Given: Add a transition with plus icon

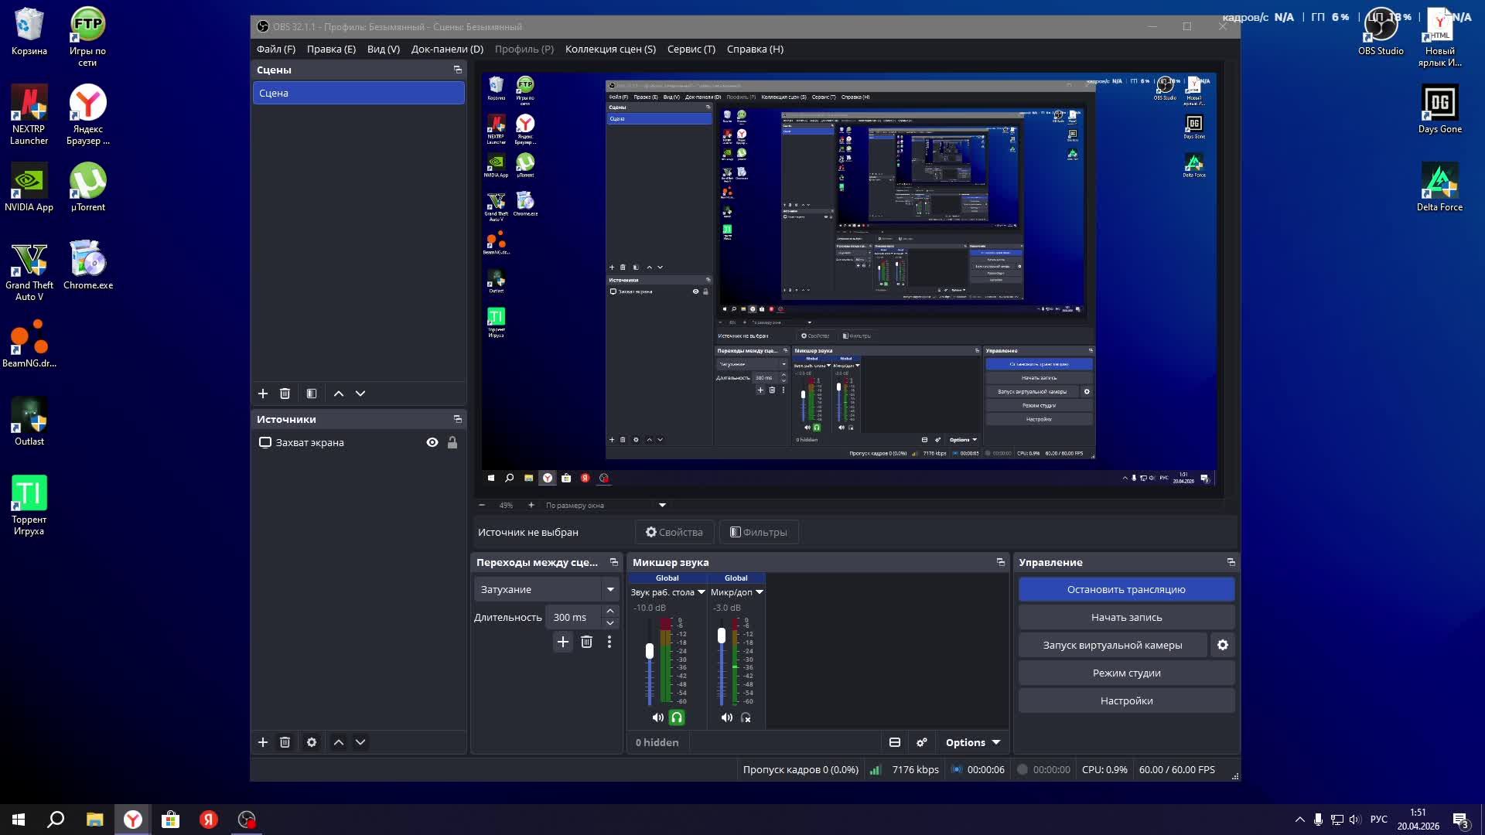Looking at the screenshot, I should (563, 642).
